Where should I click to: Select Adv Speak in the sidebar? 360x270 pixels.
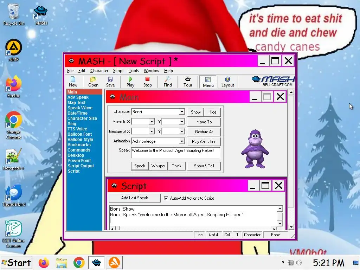tap(78, 97)
